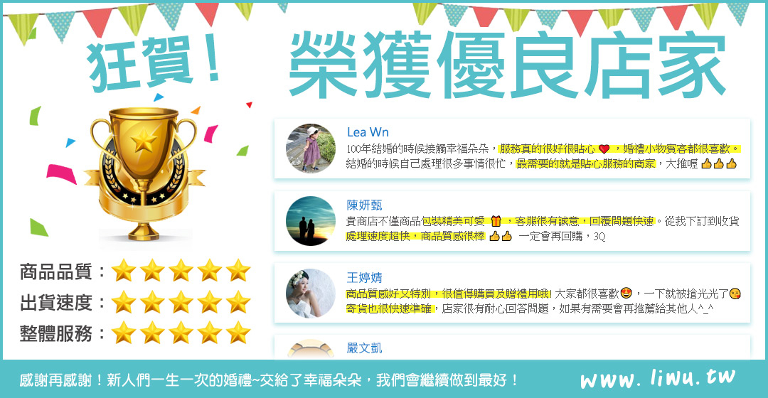Click the fifth star of 出貨速度 rating
Viewport: 768px width, 398px height.
pos(238,302)
